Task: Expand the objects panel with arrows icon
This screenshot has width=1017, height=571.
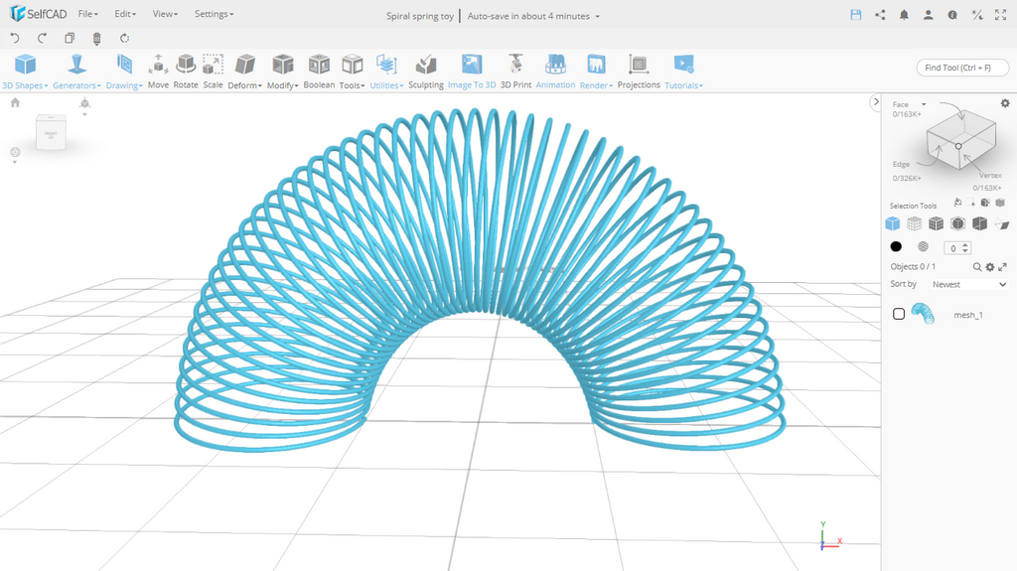Action: [1002, 267]
